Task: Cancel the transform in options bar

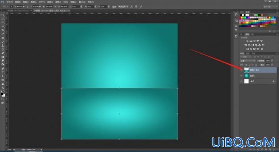Action: [x=136, y=7]
